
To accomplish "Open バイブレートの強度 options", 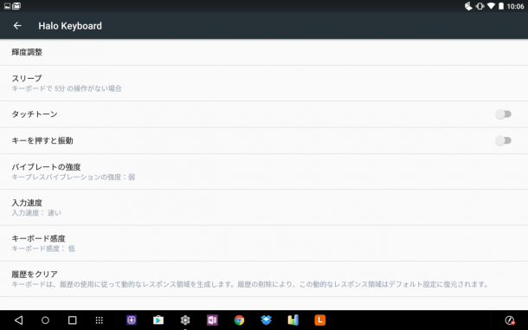I will coord(264,171).
